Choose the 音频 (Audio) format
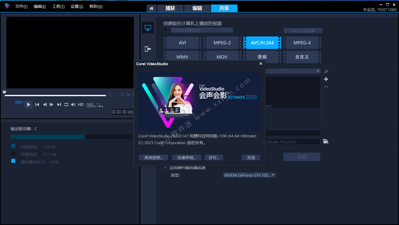399x225 pixels. coord(262,57)
